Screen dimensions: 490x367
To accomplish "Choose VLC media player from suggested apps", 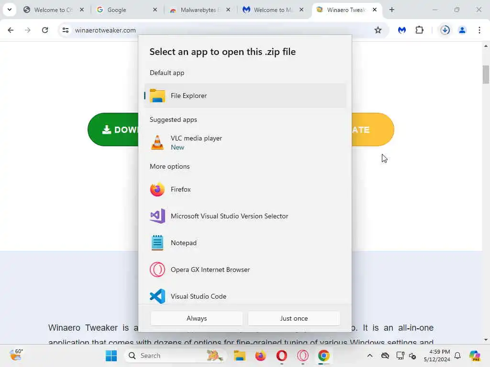I will 245,142.
